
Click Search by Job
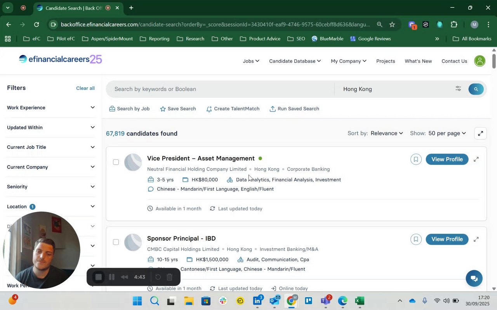[129, 109]
